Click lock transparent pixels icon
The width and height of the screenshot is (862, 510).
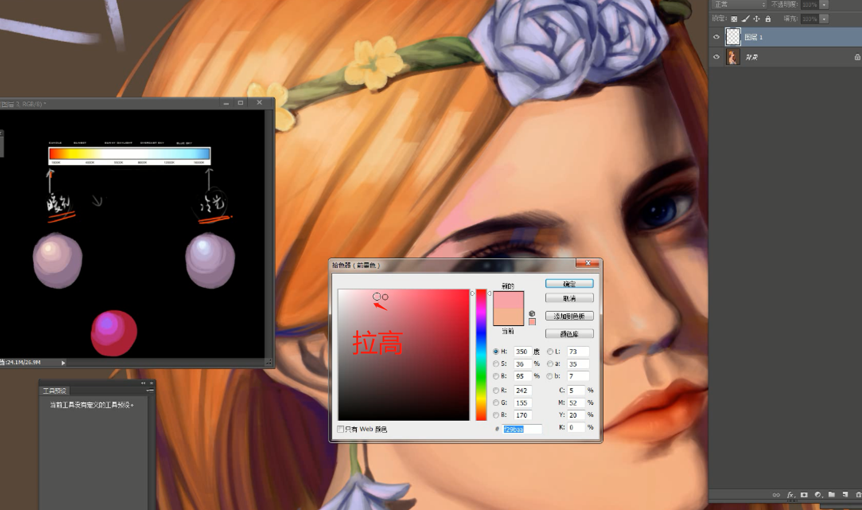pos(734,19)
